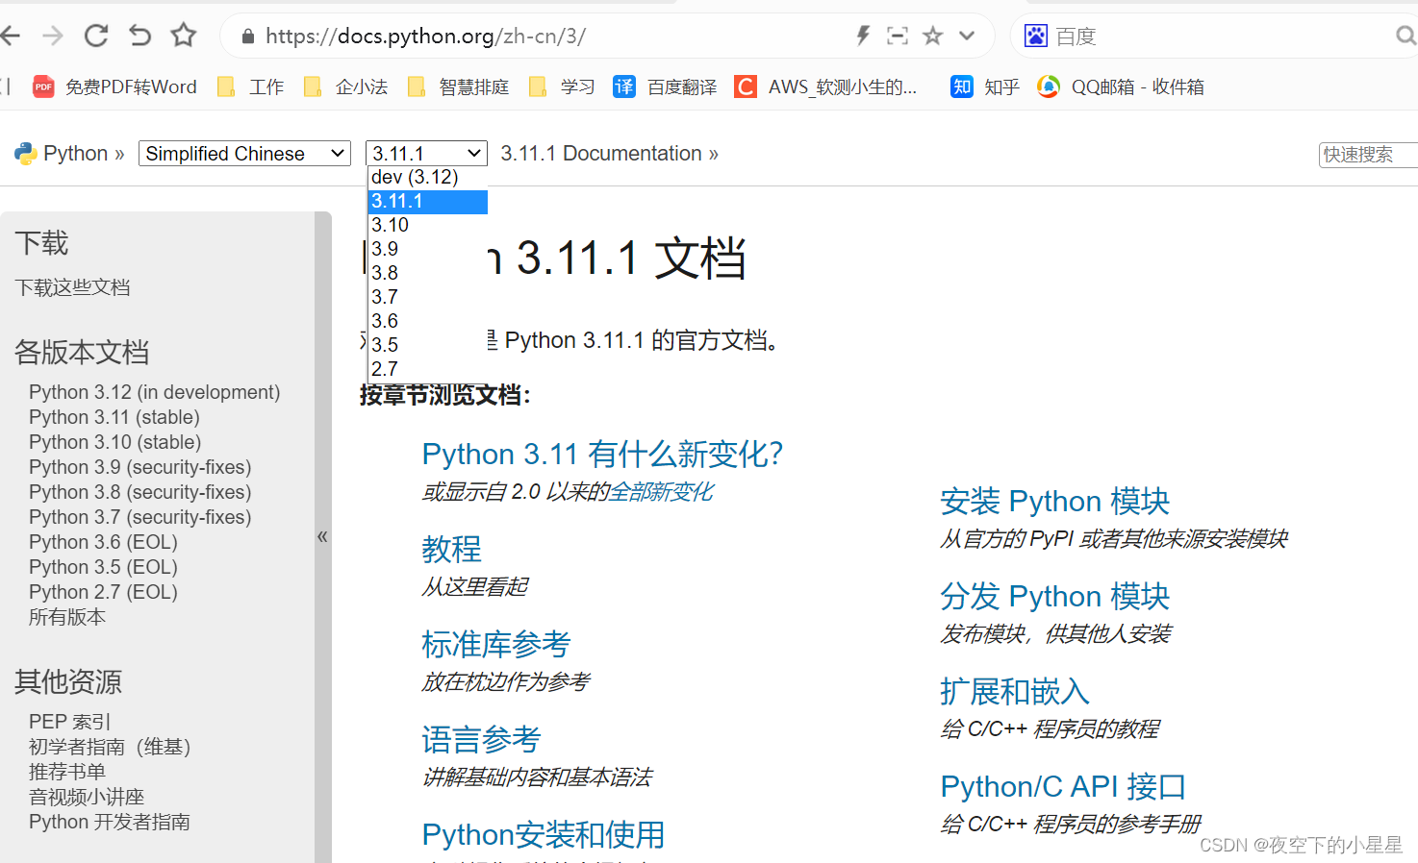Open Python 2.7 (EOL) link
Viewport: 1418px width, 863px height.
tap(104, 592)
